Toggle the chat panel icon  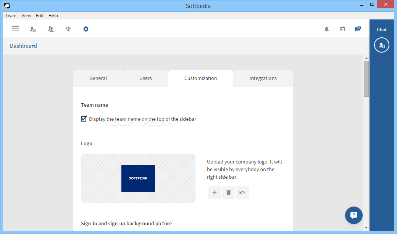coord(358,29)
